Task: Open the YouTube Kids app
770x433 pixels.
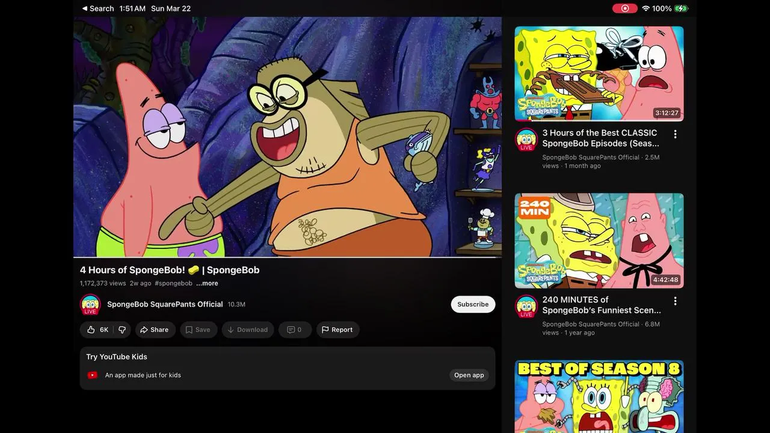Action: coord(469,375)
